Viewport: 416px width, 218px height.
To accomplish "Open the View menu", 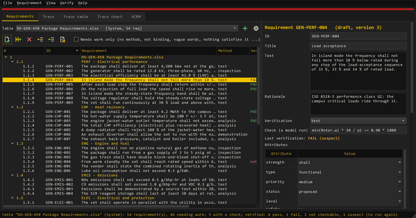I will coord(51,3).
